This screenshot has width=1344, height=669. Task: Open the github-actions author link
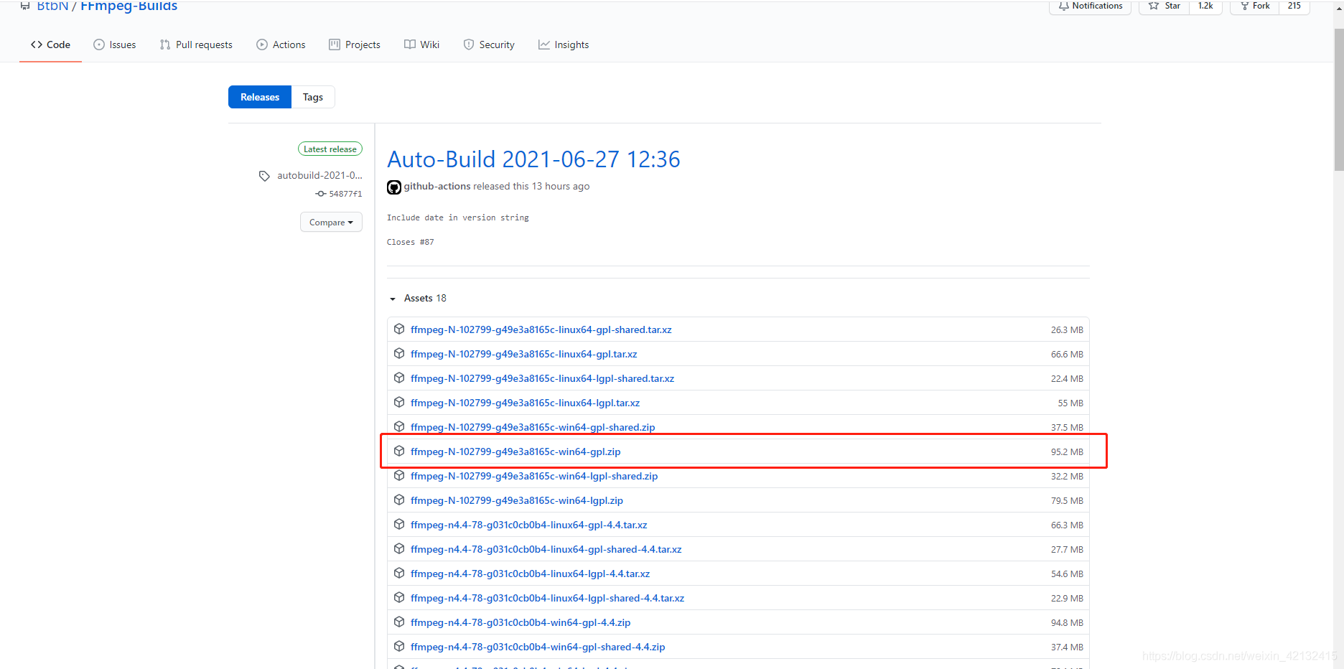pyautogui.click(x=437, y=186)
